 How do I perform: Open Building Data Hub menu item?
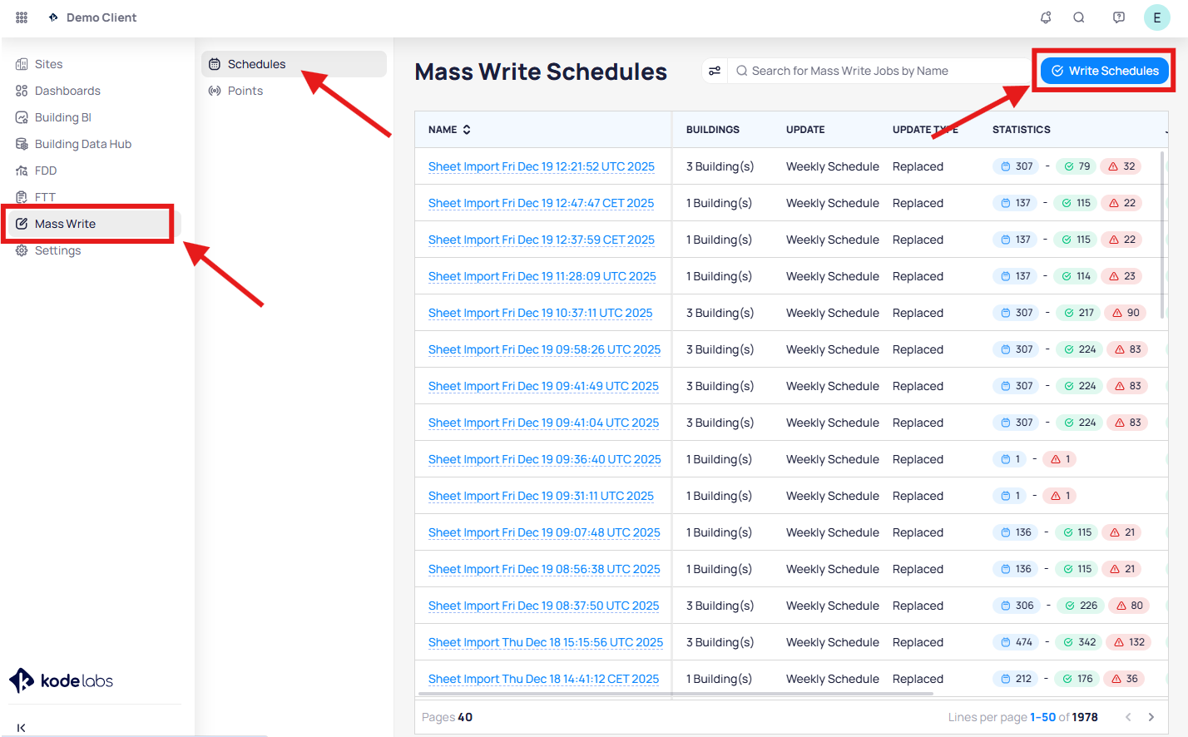click(x=82, y=144)
